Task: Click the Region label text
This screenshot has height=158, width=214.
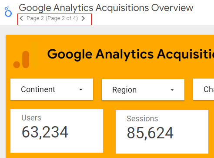Action: tap(124, 90)
